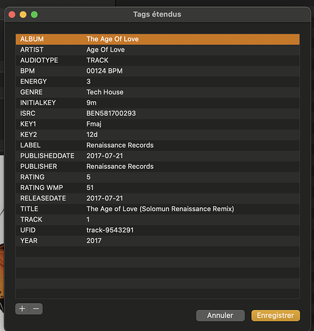Select the INITIALKEY 9m row

point(157,103)
